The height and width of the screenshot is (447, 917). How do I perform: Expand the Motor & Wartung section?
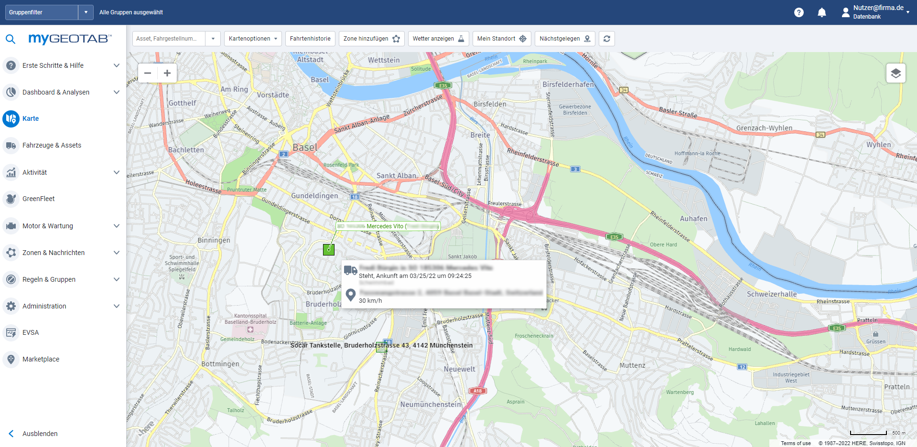tap(116, 226)
